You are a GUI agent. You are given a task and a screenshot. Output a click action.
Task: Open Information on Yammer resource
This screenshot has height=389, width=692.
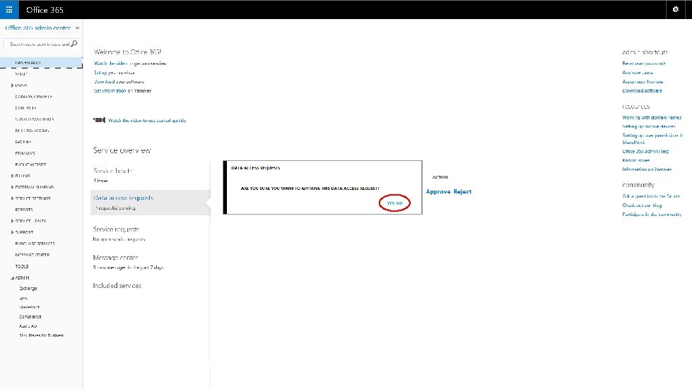(x=647, y=169)
